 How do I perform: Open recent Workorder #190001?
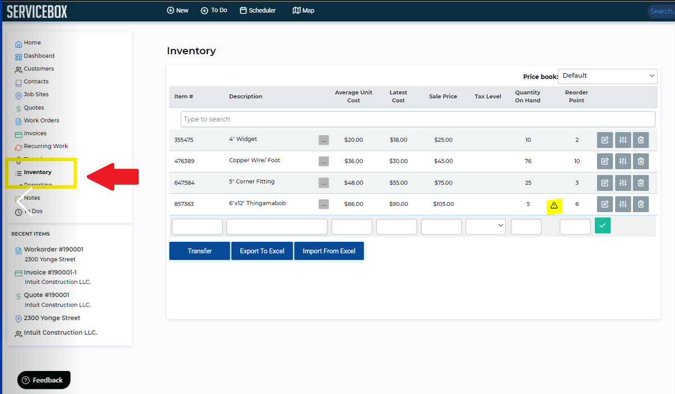[x=53, y=250]
